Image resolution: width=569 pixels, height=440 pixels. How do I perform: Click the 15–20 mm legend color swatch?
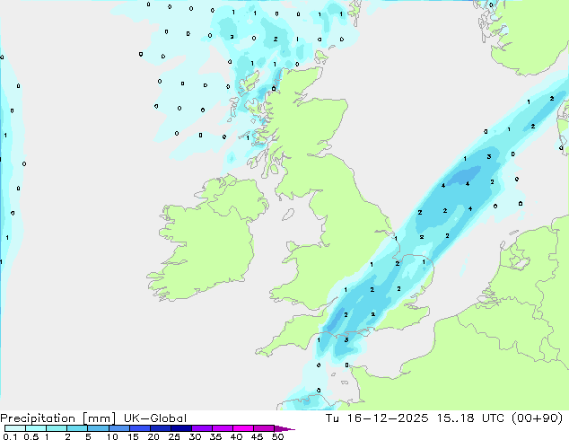140,428
